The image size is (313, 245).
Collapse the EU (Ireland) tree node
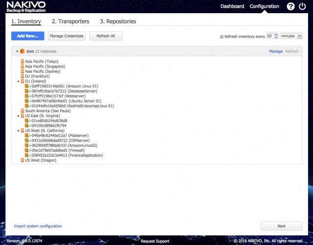(19, 82)
